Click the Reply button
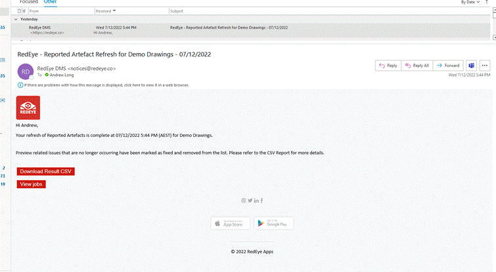The height and width of the screenshot is (272, 496). pyautogui.click(x=388, y=66)
